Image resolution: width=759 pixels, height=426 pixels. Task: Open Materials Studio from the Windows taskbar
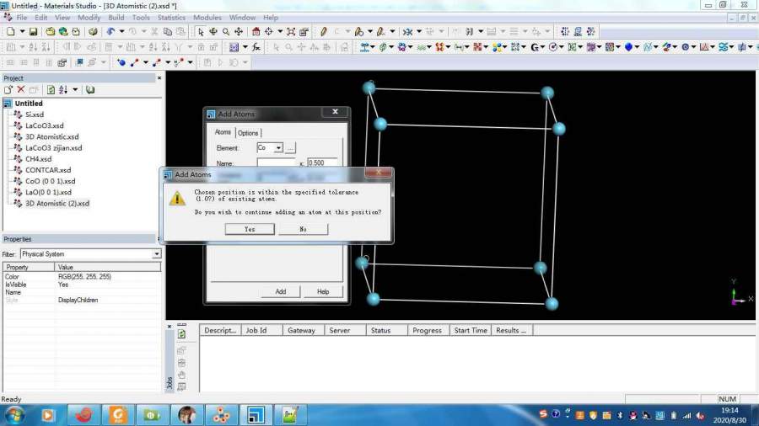click(254, 414)
